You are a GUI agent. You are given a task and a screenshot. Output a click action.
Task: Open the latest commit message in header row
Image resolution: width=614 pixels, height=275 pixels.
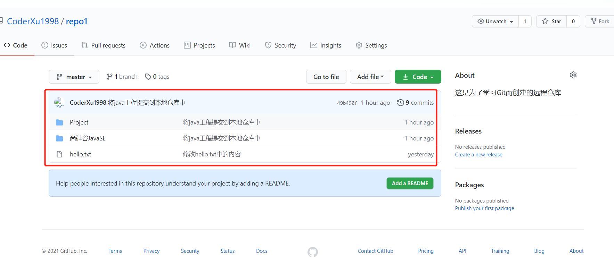(x=147, y=103)
